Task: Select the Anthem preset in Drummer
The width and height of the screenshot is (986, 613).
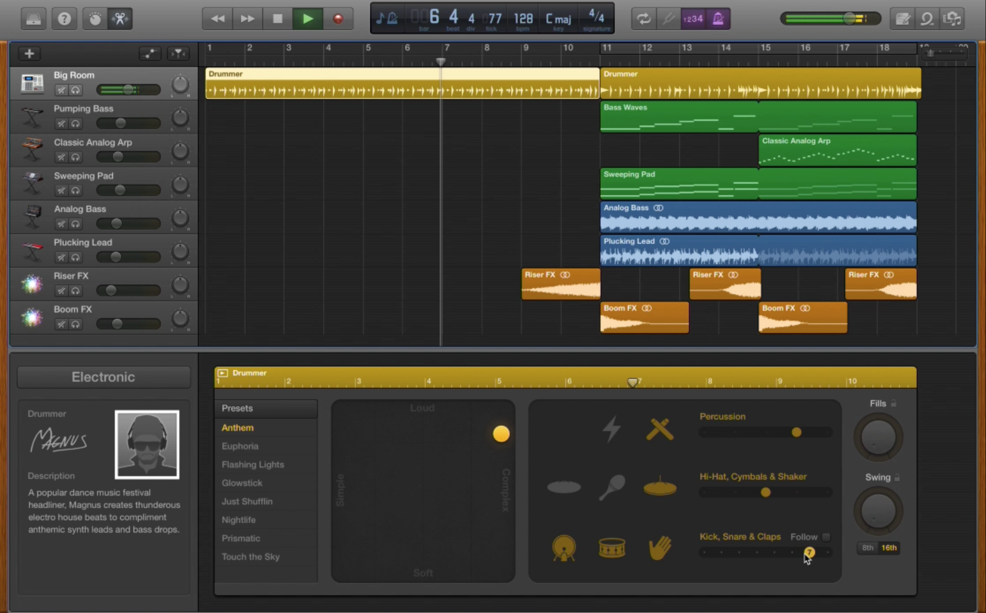Action: click(x=238, y=427)
